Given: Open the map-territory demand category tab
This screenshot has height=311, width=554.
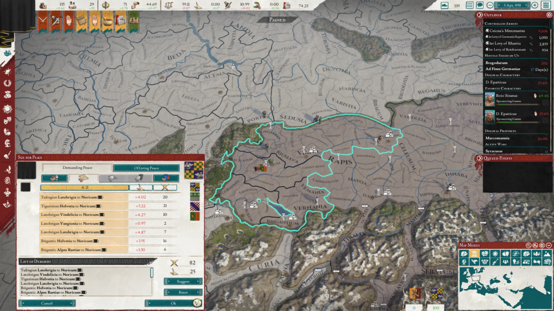Looking at the screenshot, I should tap(84, 178).
